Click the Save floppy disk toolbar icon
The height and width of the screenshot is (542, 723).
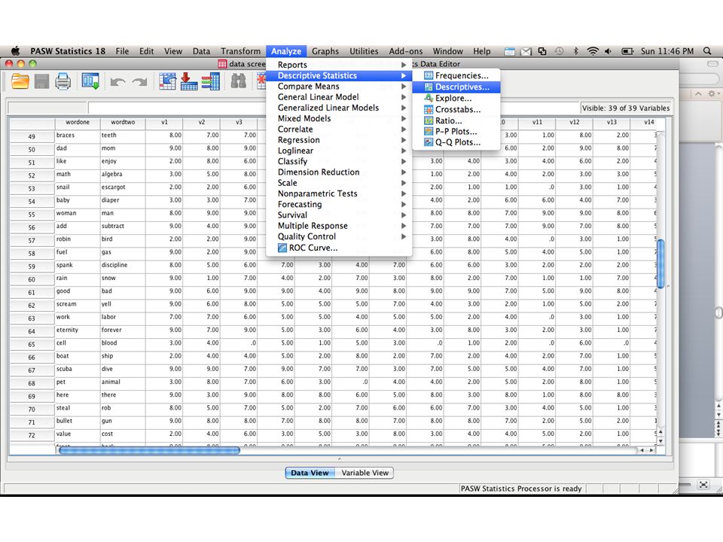pyautogui.click(x=41, y=81)
